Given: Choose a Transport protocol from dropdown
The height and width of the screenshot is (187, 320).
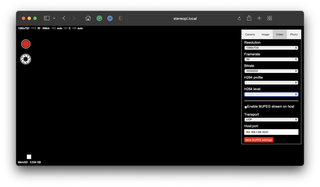Looking at the screenshot, I should click(x=271, y=120).
